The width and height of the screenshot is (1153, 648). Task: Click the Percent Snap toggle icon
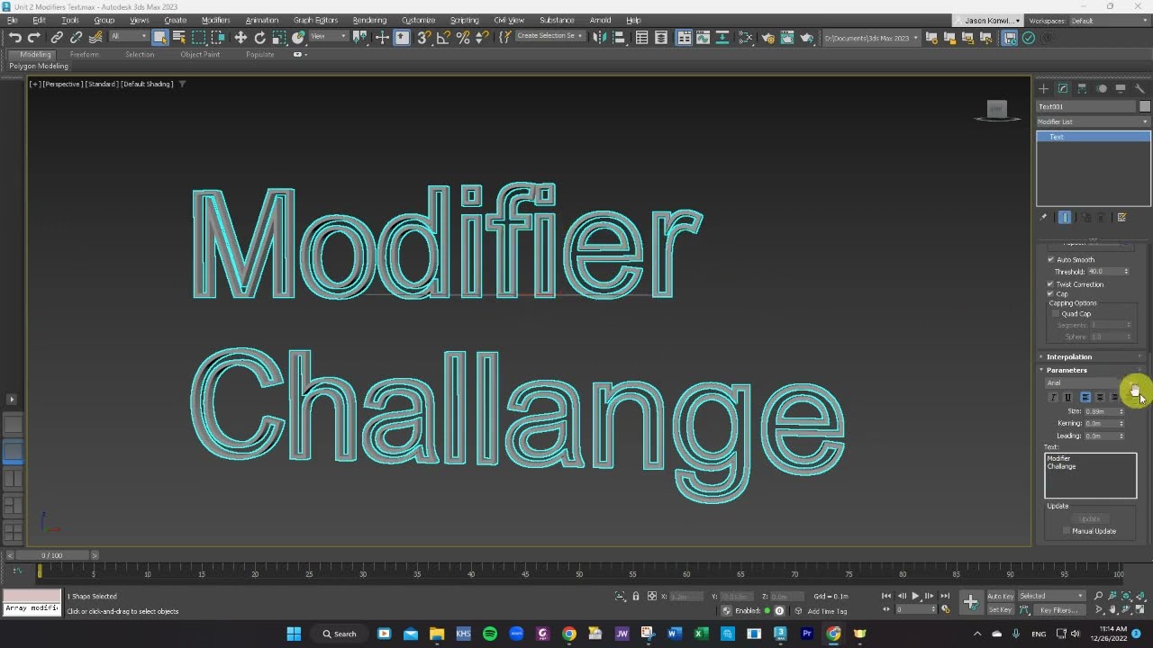463,37
